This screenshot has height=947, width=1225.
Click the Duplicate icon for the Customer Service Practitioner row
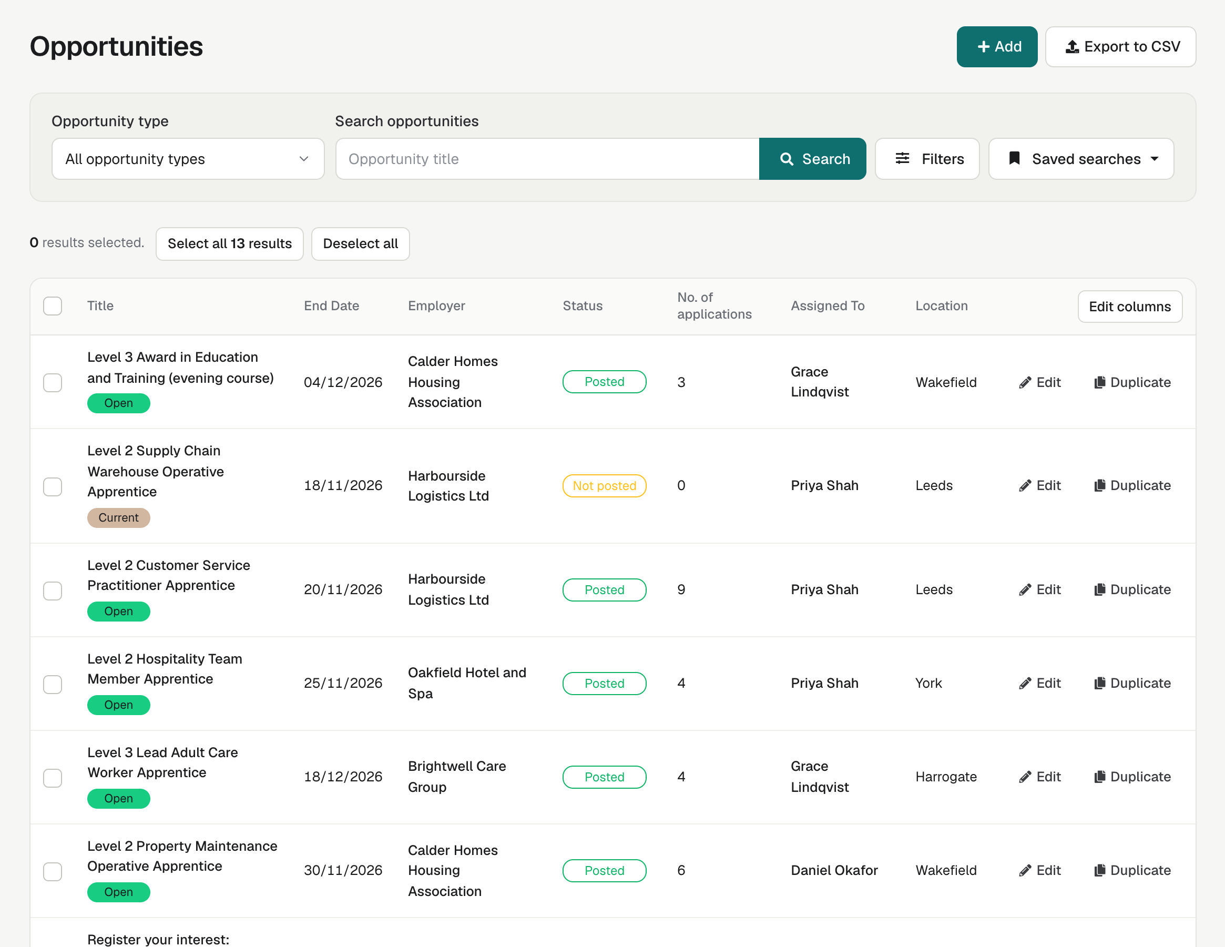[1099, 589]
